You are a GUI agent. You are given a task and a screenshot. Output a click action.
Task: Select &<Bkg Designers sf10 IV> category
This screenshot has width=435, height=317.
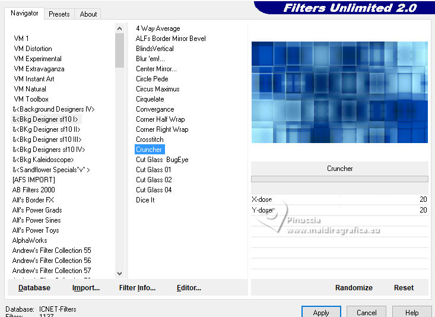(49, 150)
